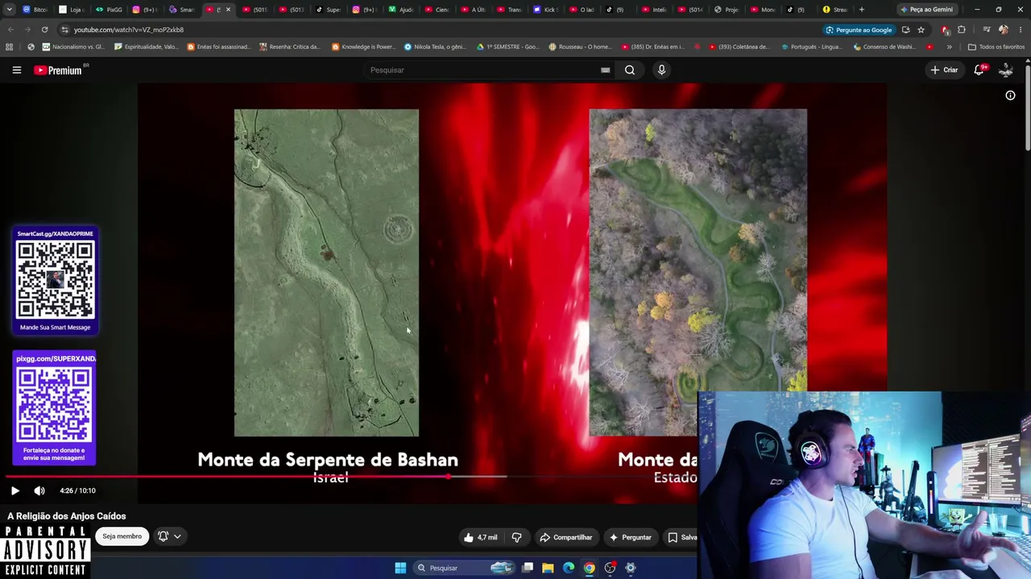Go back in browser history
Viewport: 1031px width, 579px height.
10,30
